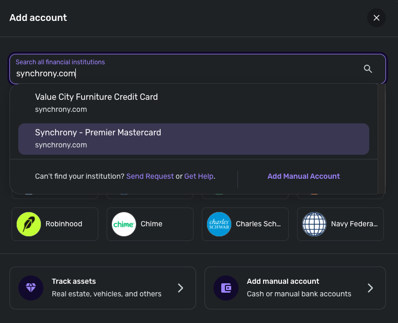This screenshot has height=323, width=398.
Task: Focus the financial institutions search field
Action: point(183,73)
